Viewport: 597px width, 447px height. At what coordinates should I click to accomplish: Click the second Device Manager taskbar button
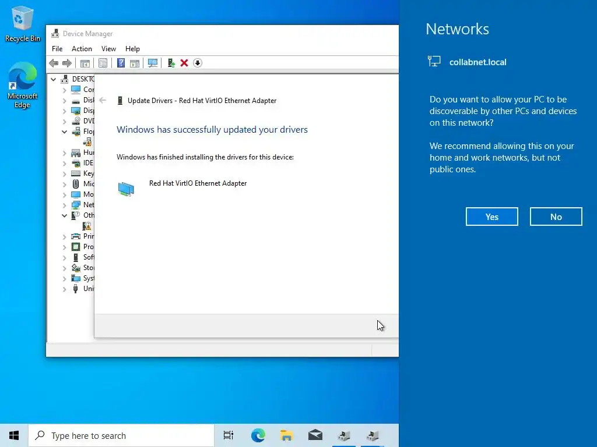(x=373, y=435)
